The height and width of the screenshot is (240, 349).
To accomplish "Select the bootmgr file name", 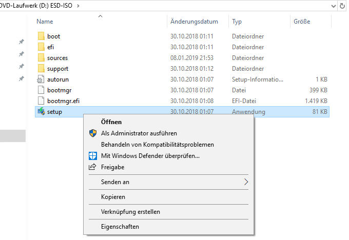I will [59, 90].
